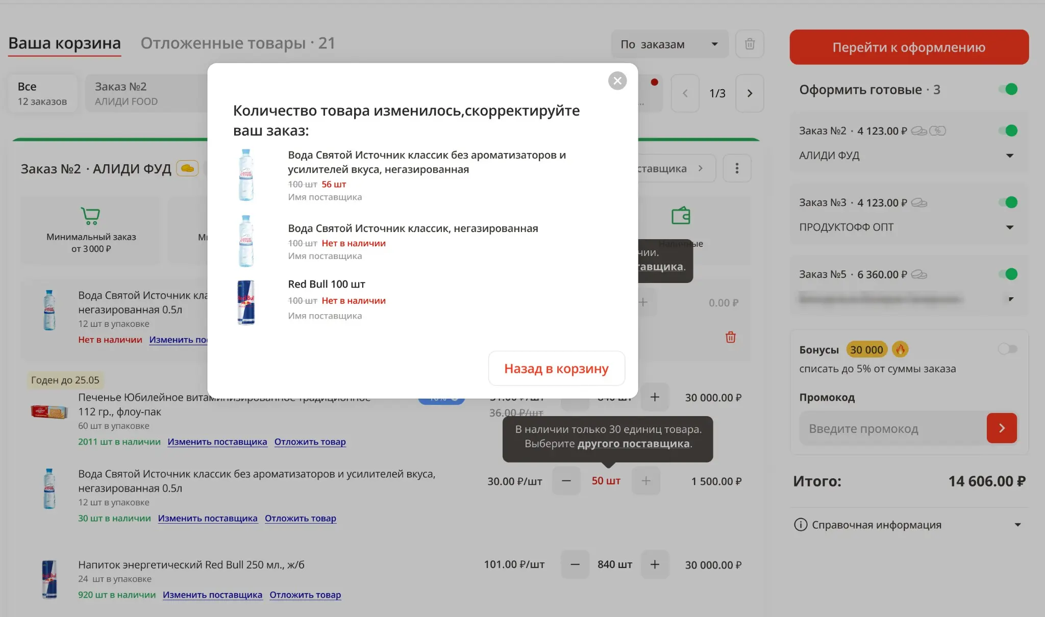Go to previous orders page arrow
The image size is (1045, 617).
[x=685, y=93]
